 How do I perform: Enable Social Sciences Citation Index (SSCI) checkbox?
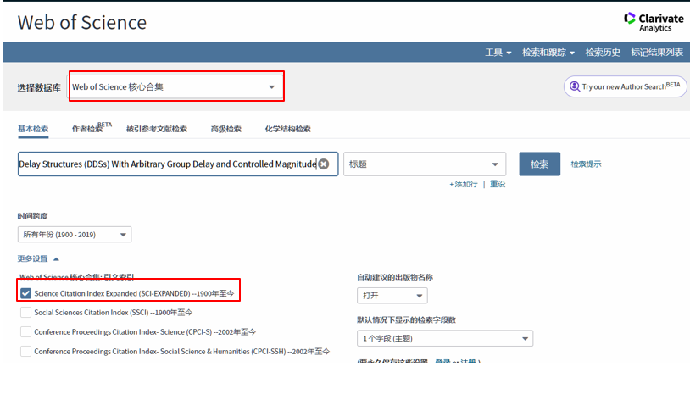(x=26, y=313)
